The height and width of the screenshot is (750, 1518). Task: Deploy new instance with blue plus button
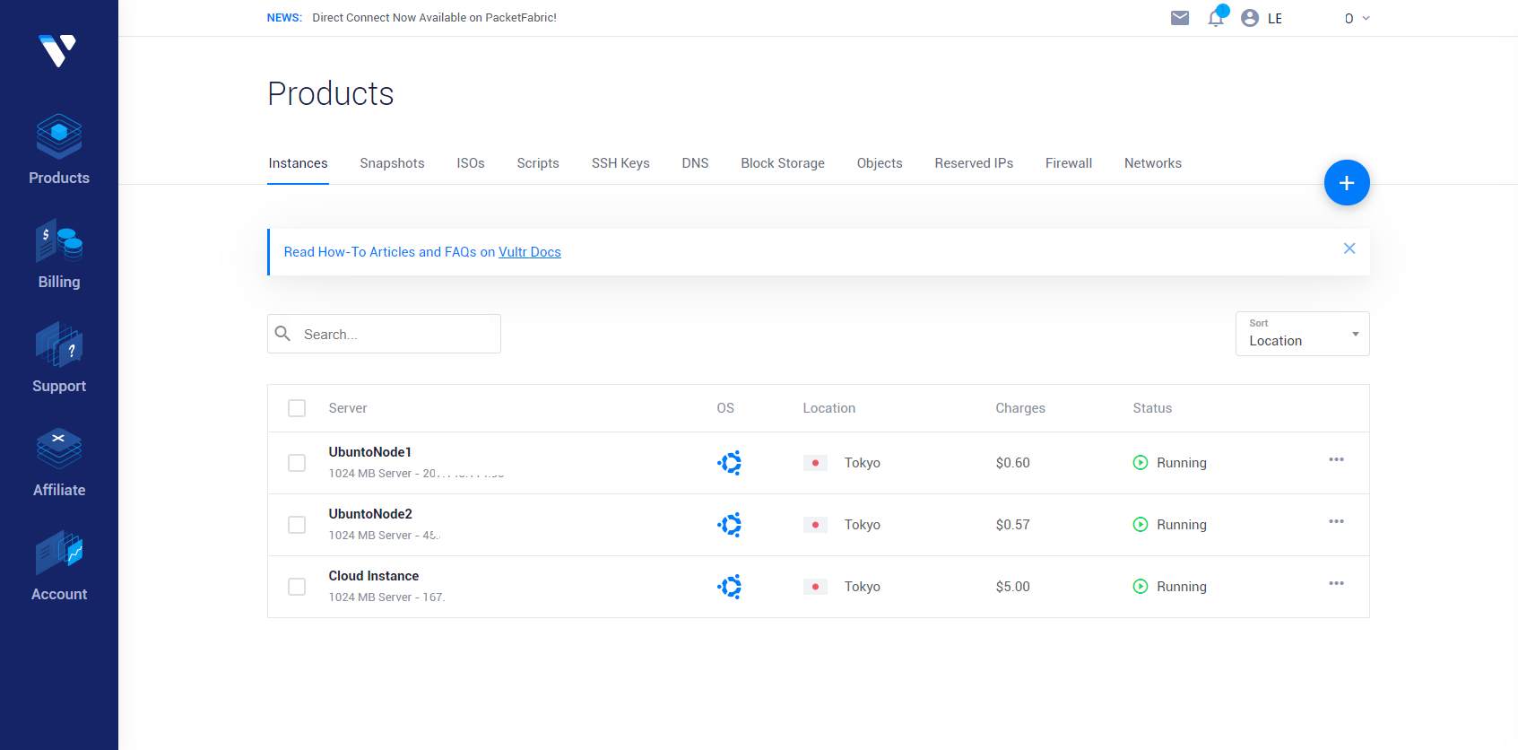pos(1347,183)
